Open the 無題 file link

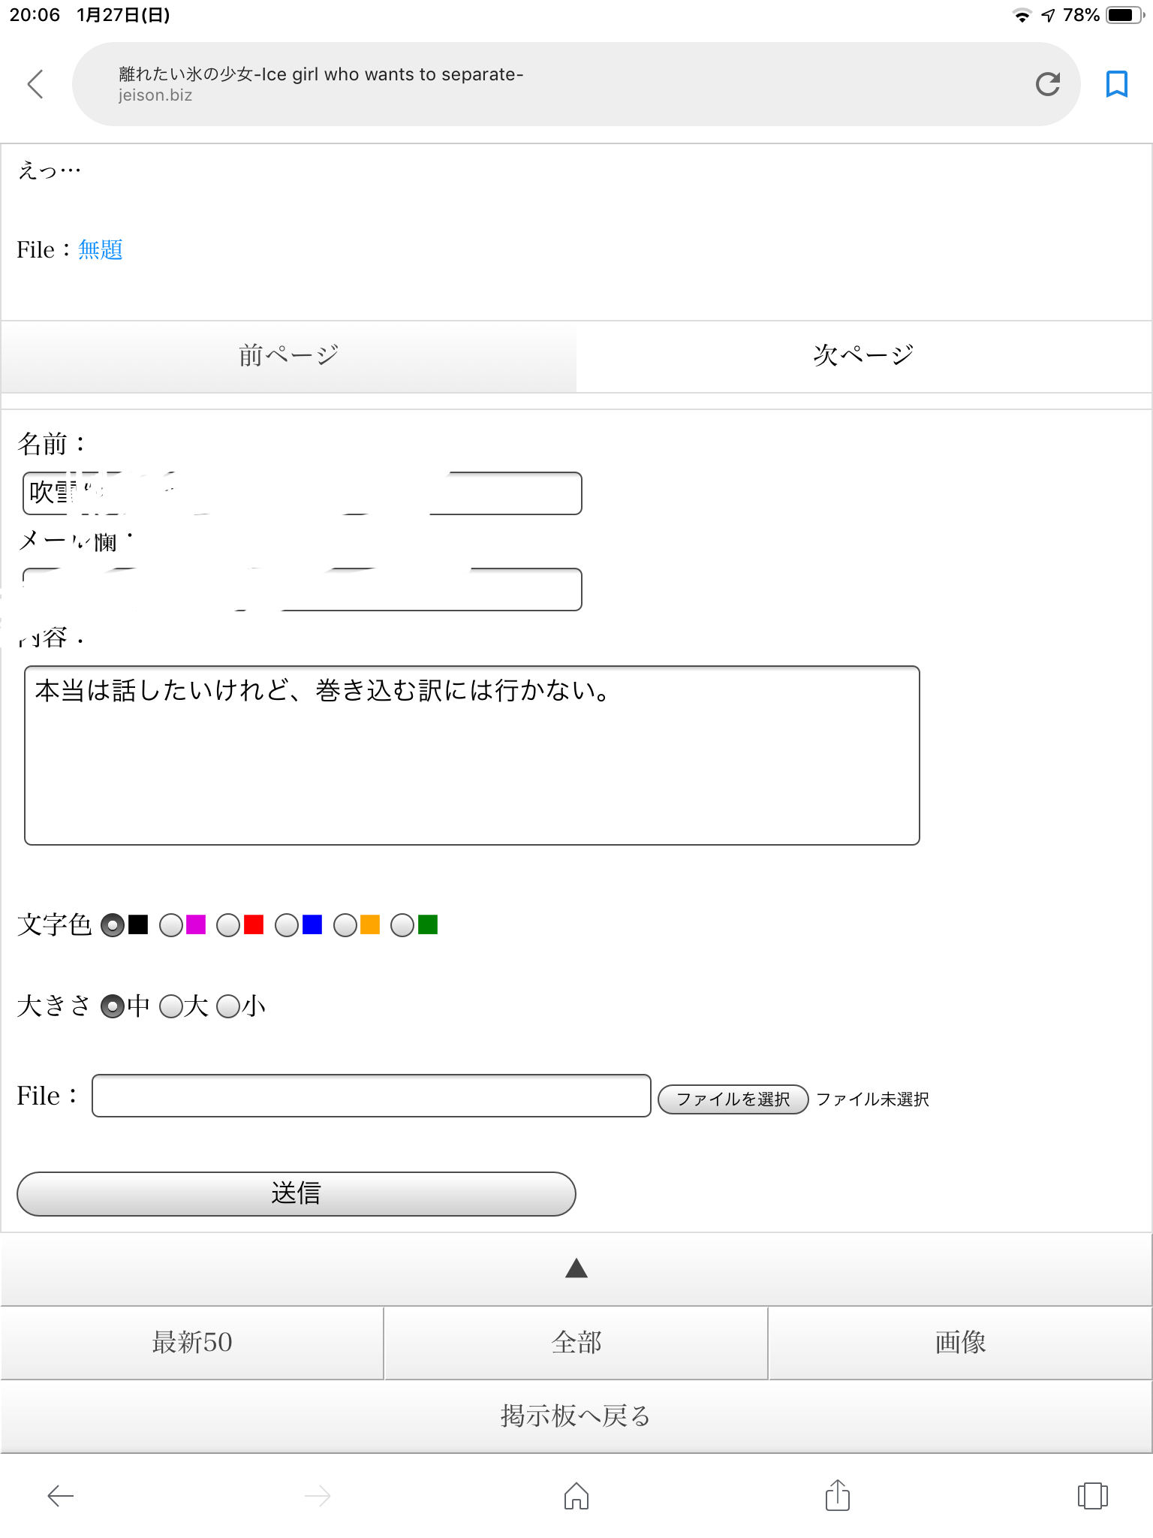[101, 249]
